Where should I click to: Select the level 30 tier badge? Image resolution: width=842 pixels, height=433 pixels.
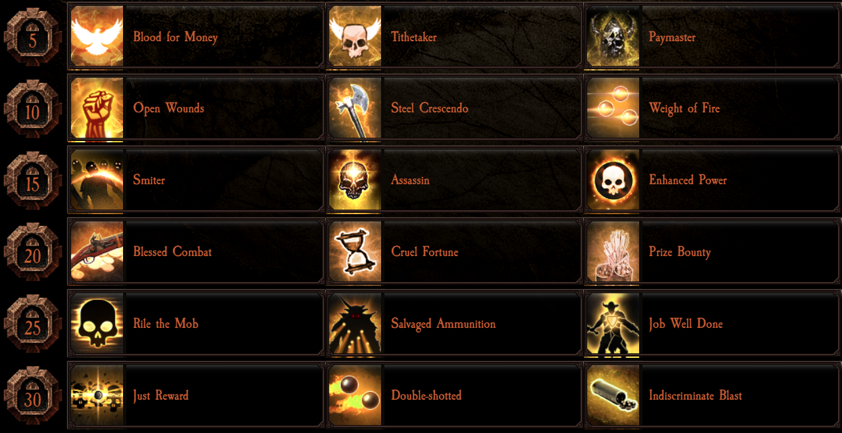pos(33,396)
